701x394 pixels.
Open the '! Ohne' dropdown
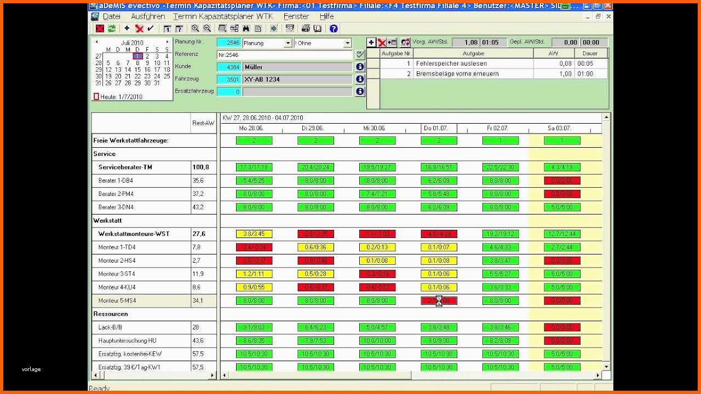coord(347,43)
